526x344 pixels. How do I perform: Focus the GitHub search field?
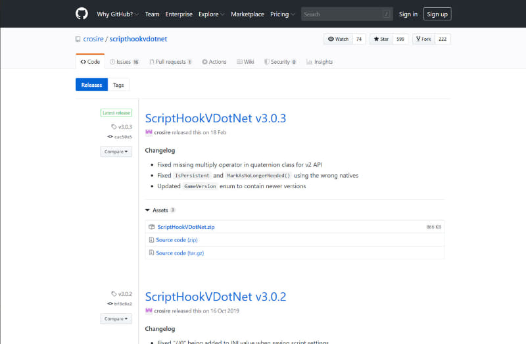click(x=347, y=14)
